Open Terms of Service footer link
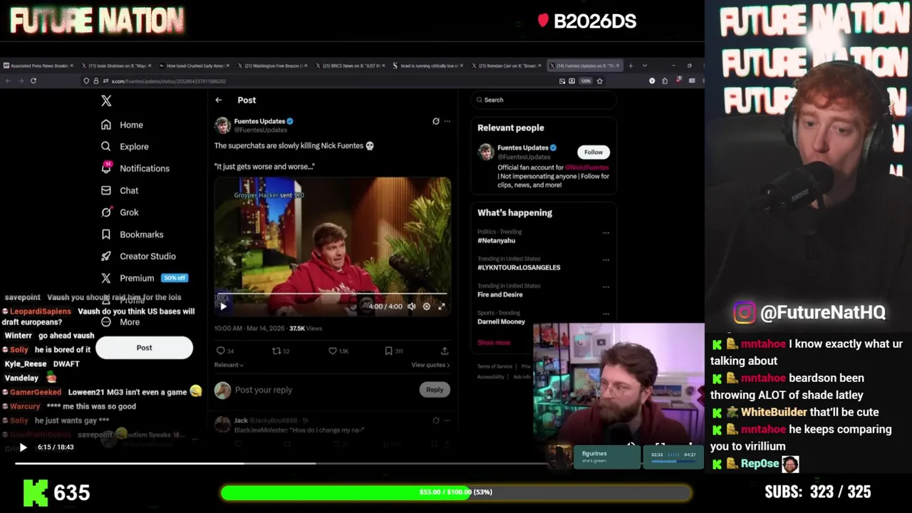912x513 pixels. (x=494, y=366)
